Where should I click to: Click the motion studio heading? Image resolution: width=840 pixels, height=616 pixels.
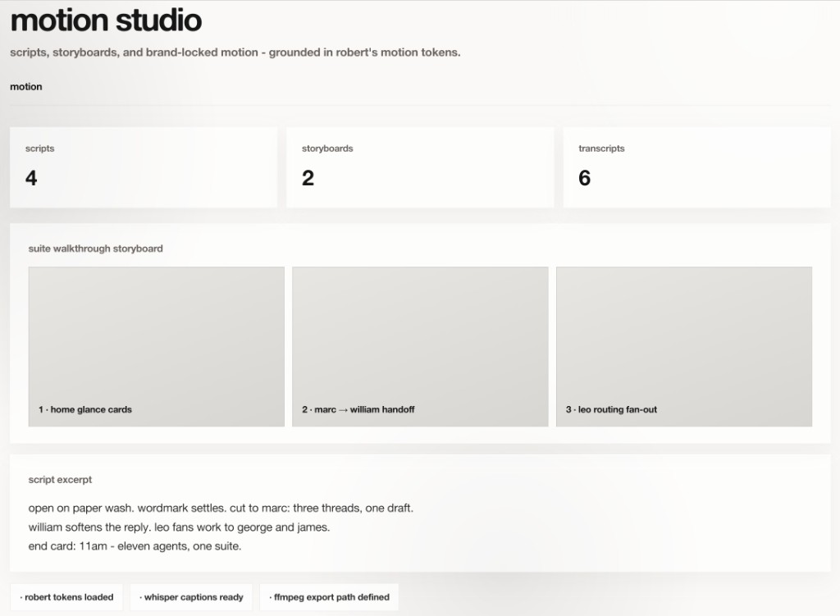(106, 21)
